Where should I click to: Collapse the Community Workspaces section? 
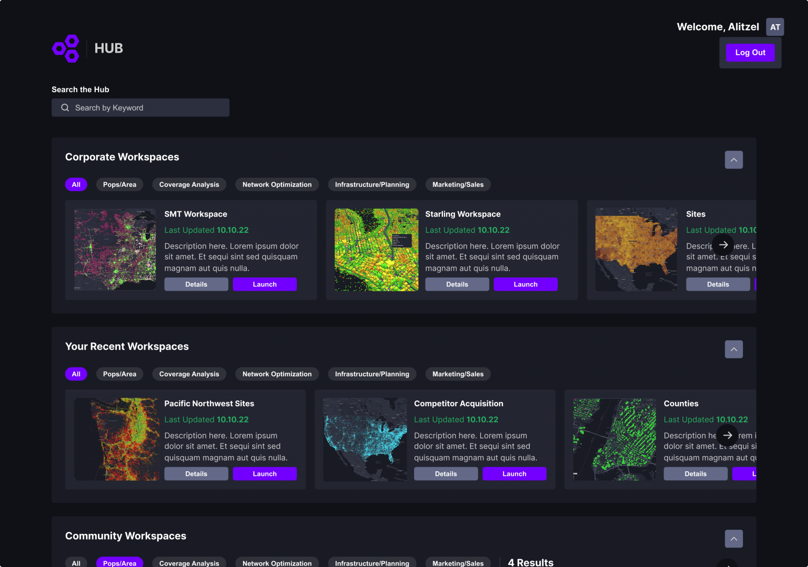[733, 539]
